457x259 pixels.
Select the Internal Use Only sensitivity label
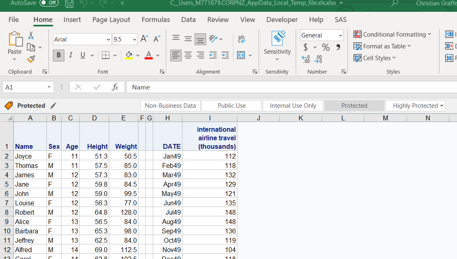[x=293, y=106]
